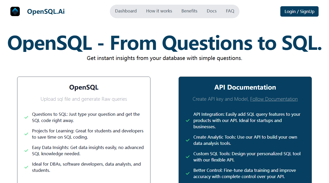Go to the FAQ section

tap(230, 11)
